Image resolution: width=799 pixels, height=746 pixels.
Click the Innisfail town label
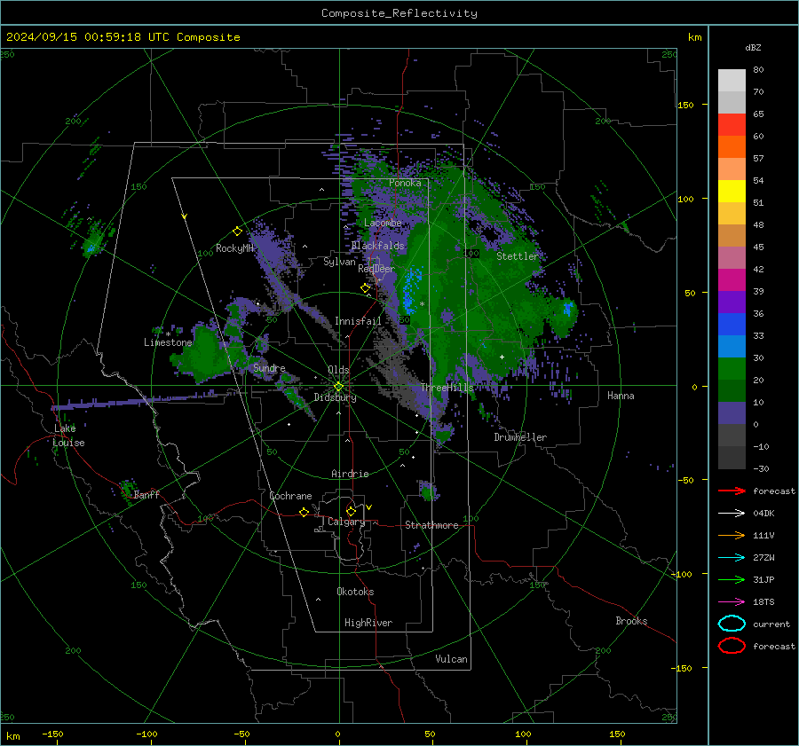[358, 321]
